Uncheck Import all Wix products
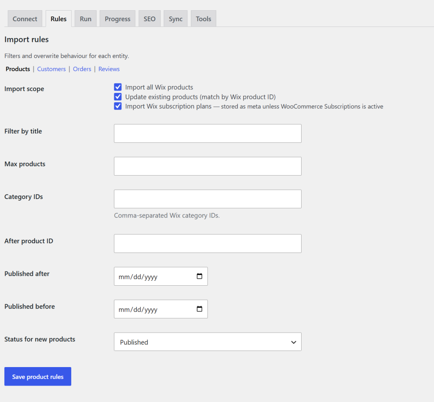Viewport: 434px width, 402px height. [x=118, y=87]
